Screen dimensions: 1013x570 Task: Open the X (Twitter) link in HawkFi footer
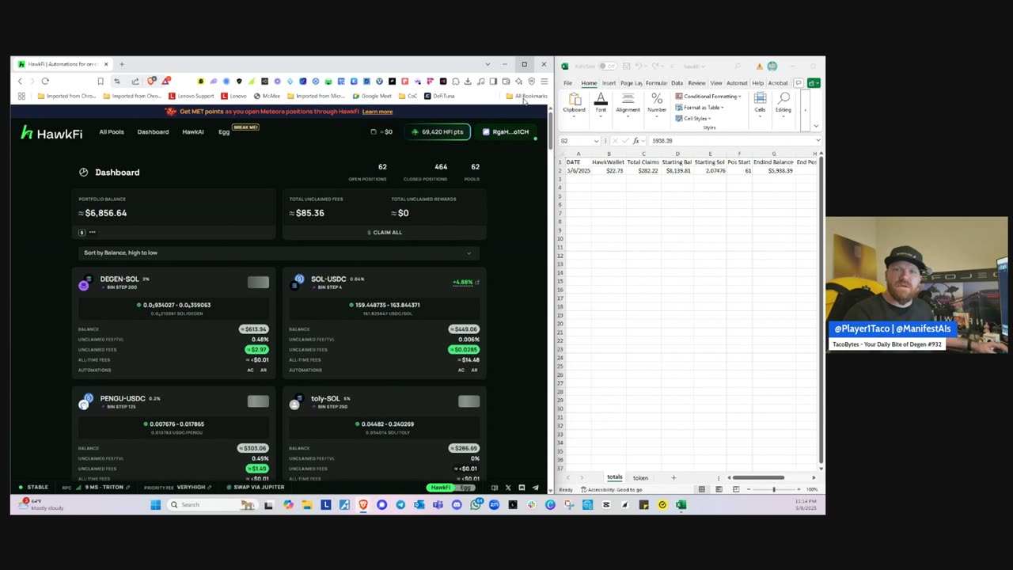(508, 488)
